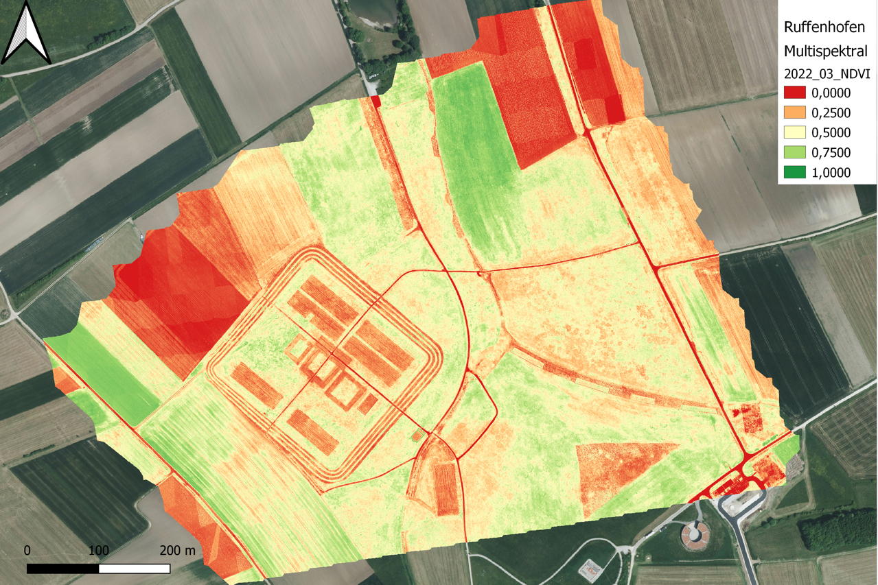
Task: Click the scale bar label '100'
Action: tap(100, 551)
